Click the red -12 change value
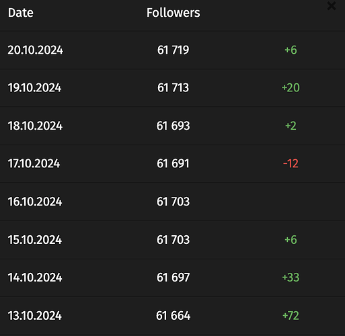The width and height of the screenshot is (345, 336). coord(291,163)
